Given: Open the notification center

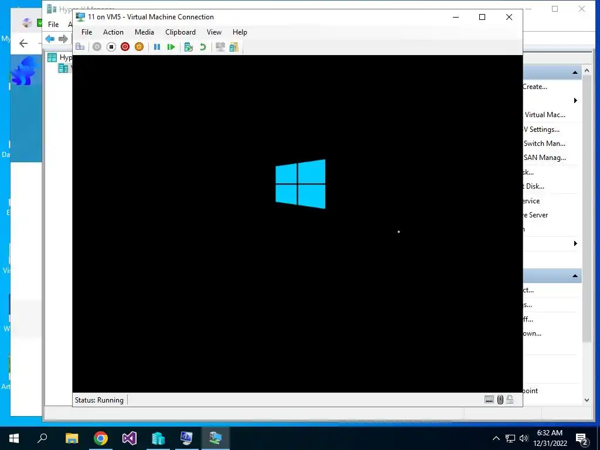Looking at the screenshot, I should tap(582, 439).
